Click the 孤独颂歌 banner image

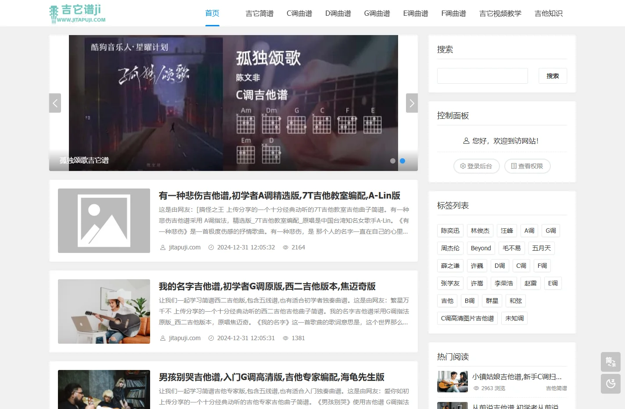pyautogui.click(x=233, y=103)
